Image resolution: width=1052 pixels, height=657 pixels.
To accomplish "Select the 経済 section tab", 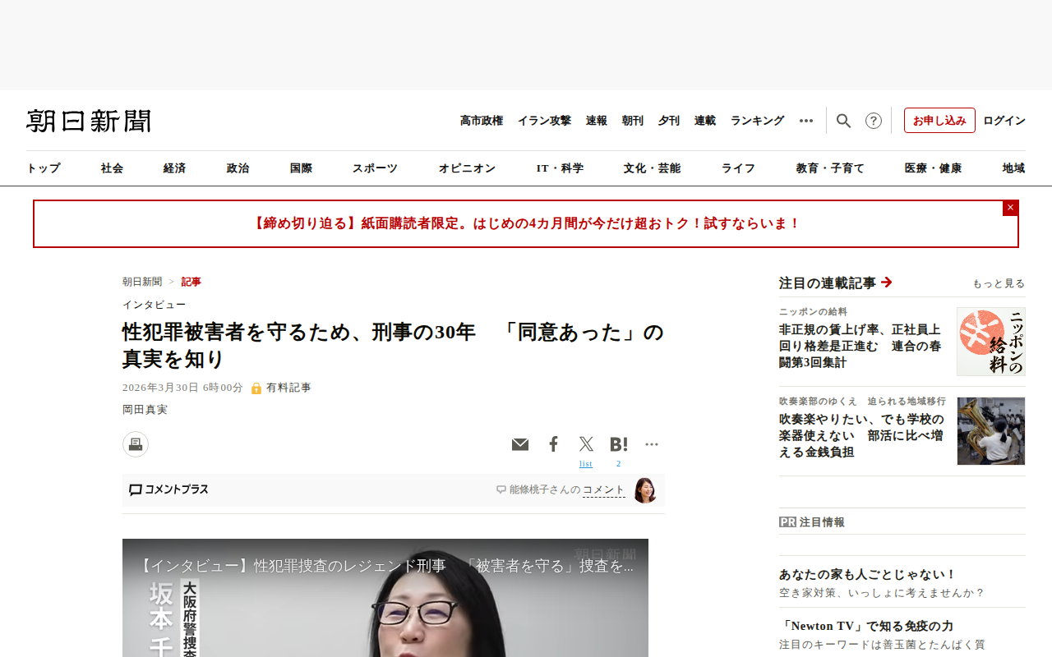I will click(x=175, y=168).
